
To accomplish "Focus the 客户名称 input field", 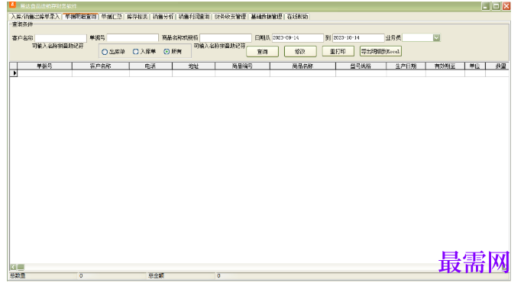I will (60, 37).
